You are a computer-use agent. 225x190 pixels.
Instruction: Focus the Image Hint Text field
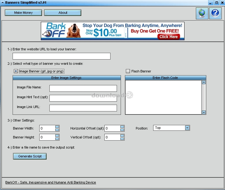point(83,98)
